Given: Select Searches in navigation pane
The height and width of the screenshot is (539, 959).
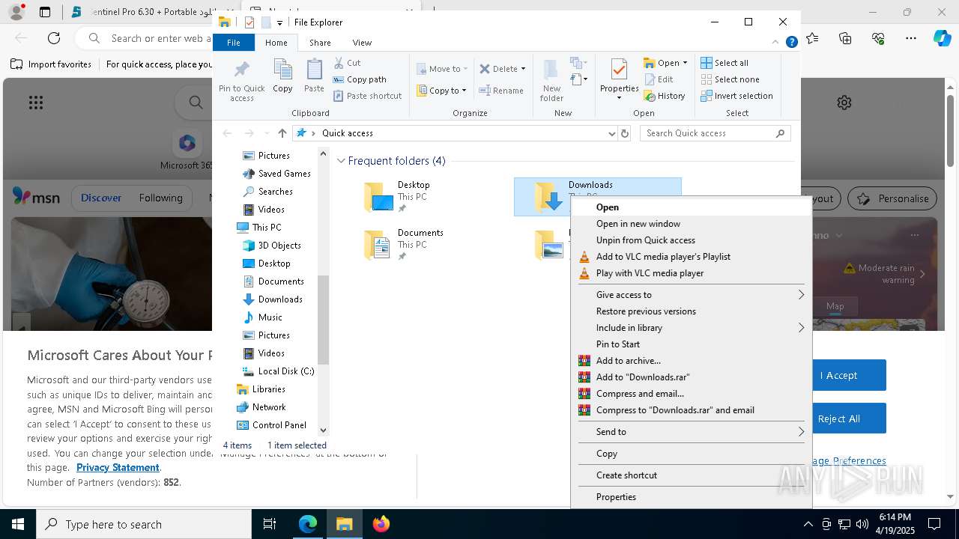Looking at the screenshot, I should point(267,192).
